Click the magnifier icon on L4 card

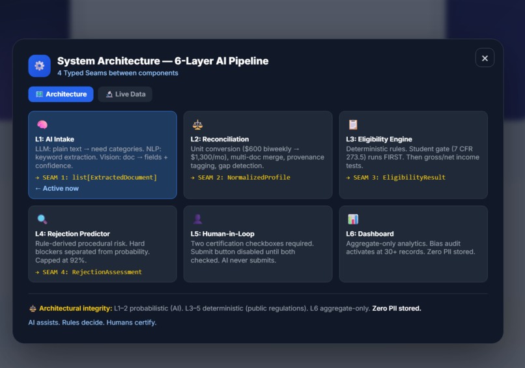(x=42, y=219)
